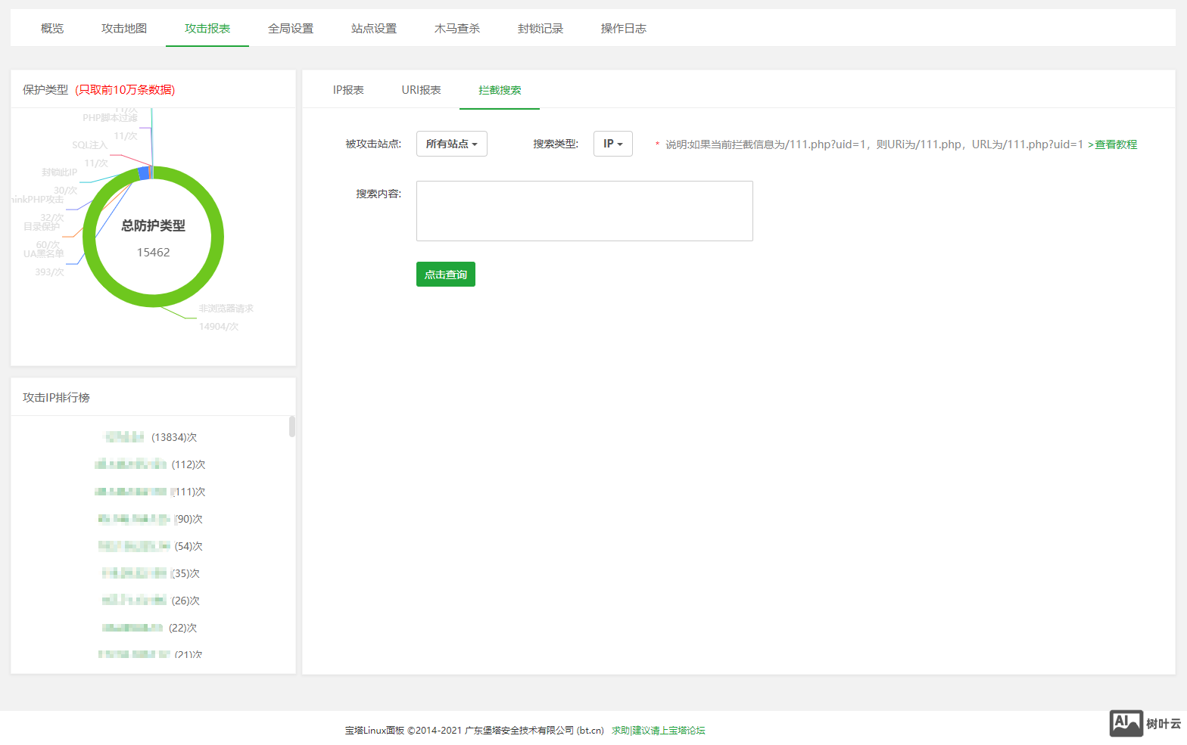Expand the 所有站点 site dropdown
The image size is (1187, 745).
point(451,144)
